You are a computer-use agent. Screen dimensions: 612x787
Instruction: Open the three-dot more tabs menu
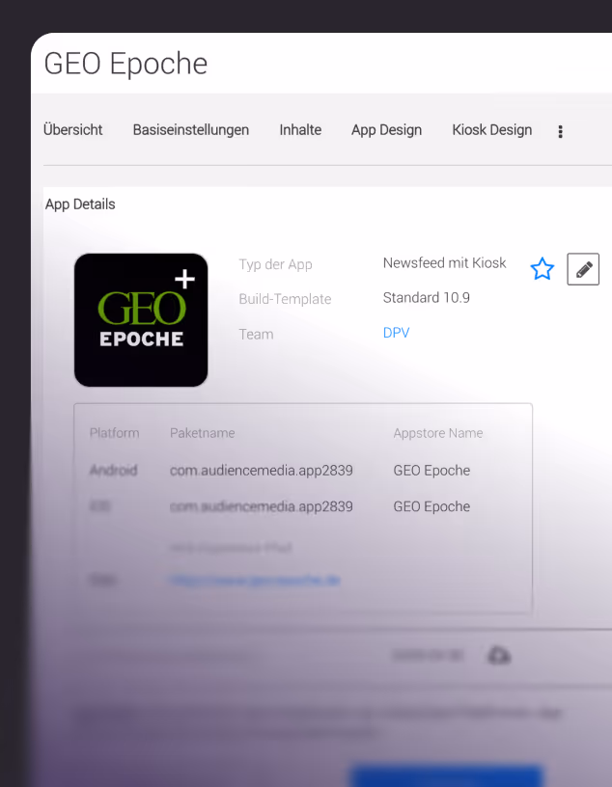pyautogui.click(x=560, y=131)
